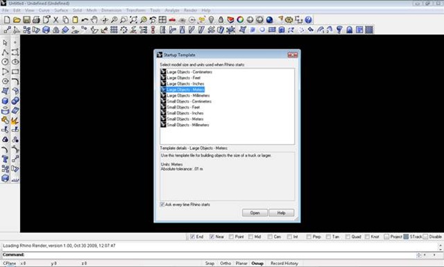Click the Array grid icon in second toolbar
This screenshot has width=444, height=267.
tap(114, 30)
